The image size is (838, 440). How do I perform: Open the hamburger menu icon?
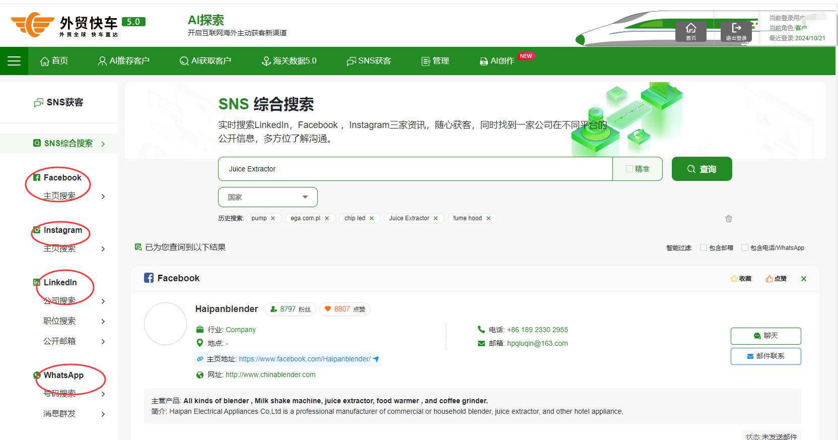coord(14,61)
